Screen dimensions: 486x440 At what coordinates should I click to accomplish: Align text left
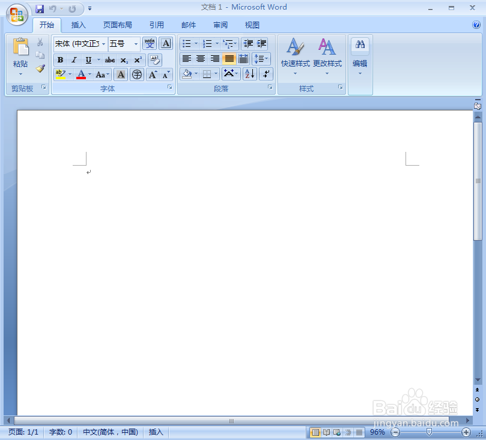coord(187,58)
